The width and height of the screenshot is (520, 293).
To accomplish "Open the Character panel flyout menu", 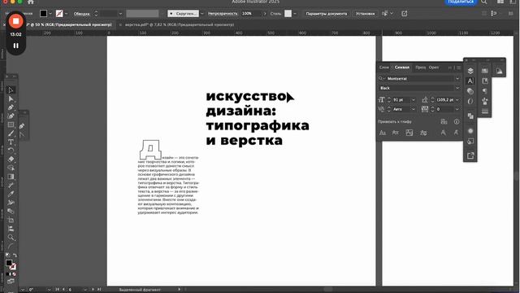I will 459,68.
